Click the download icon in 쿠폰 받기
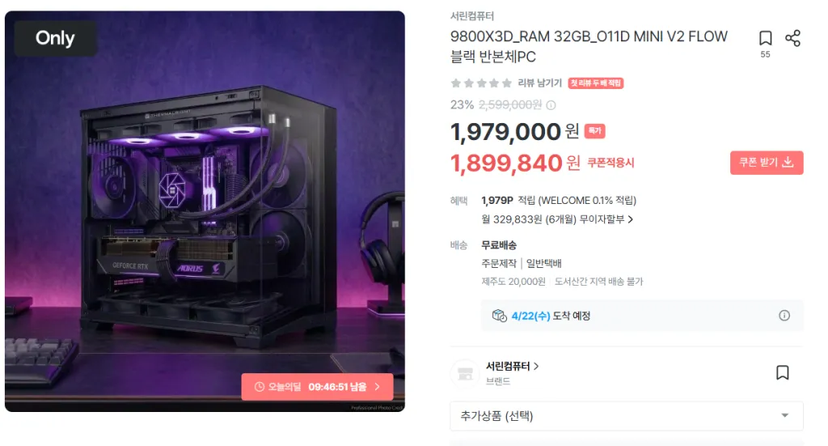This screenshot has height=446, width=828. tap(788, 162)
